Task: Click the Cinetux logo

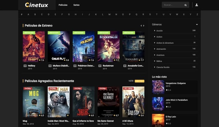Action: pos(37,5)
